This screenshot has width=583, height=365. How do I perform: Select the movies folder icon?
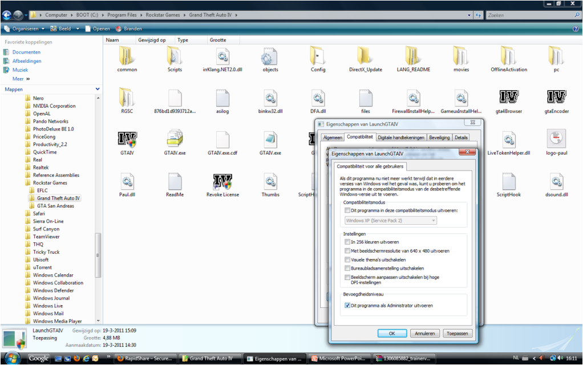pyautogui.click(x=461, y=56)
